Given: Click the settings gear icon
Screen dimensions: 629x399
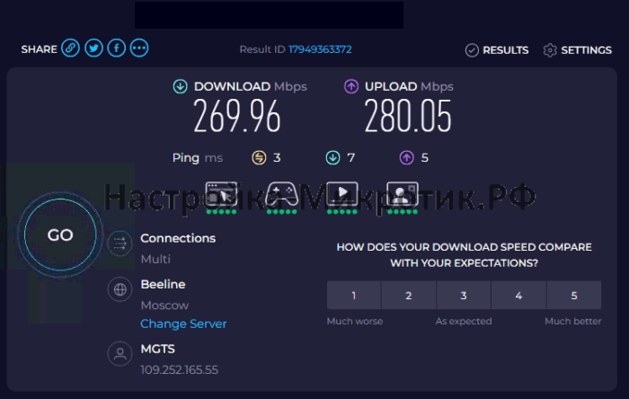Looking at the screenshot, I should coord(550,50).
